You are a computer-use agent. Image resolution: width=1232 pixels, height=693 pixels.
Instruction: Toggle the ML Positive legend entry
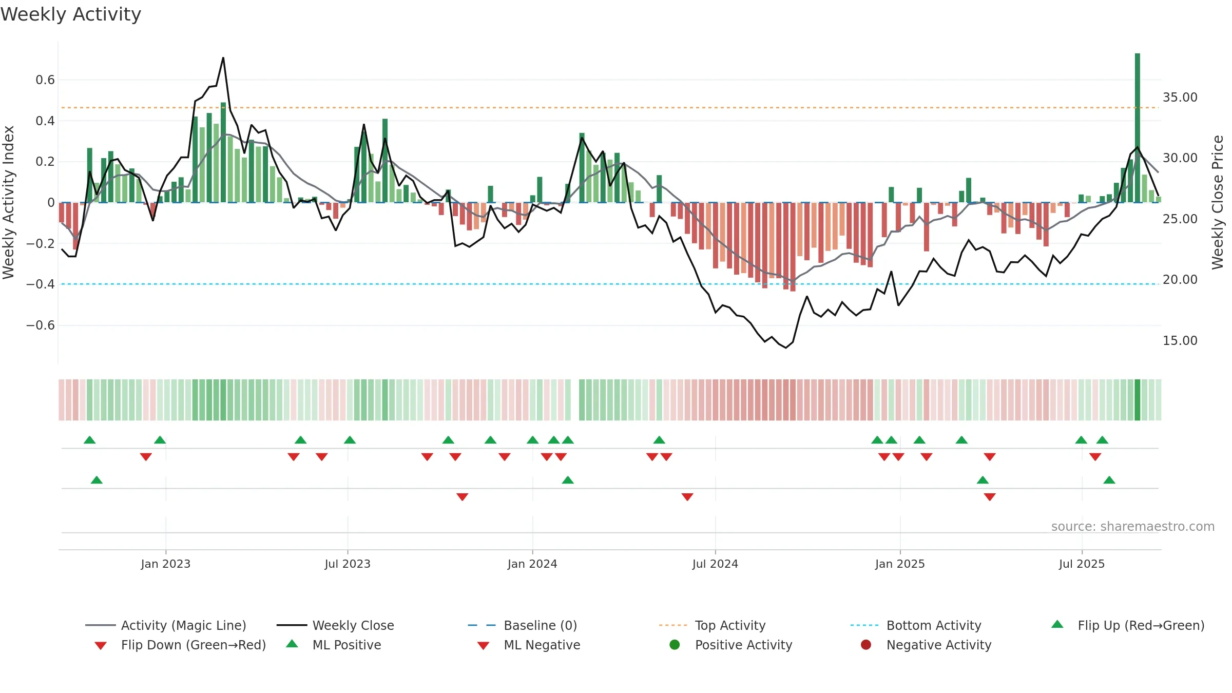pyautogui.click(x=334, y=645)
